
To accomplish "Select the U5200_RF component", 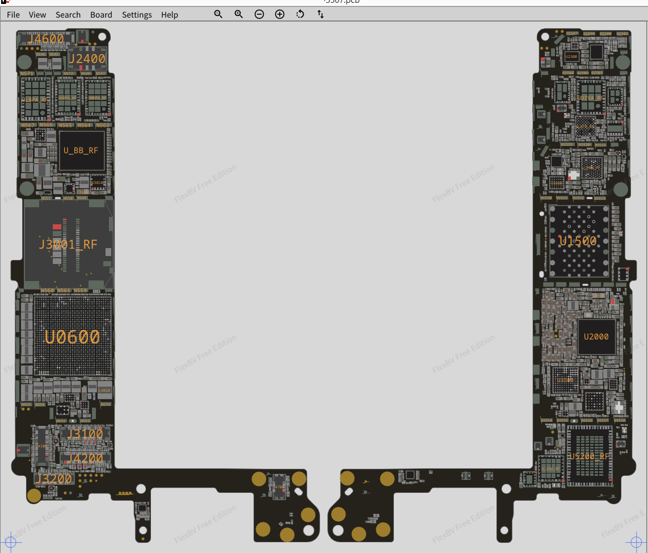I will 590,456.
